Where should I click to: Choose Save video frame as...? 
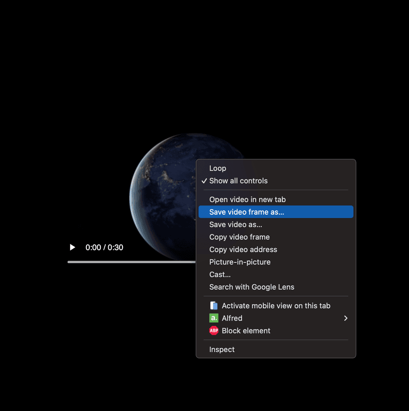pos(247,212)
